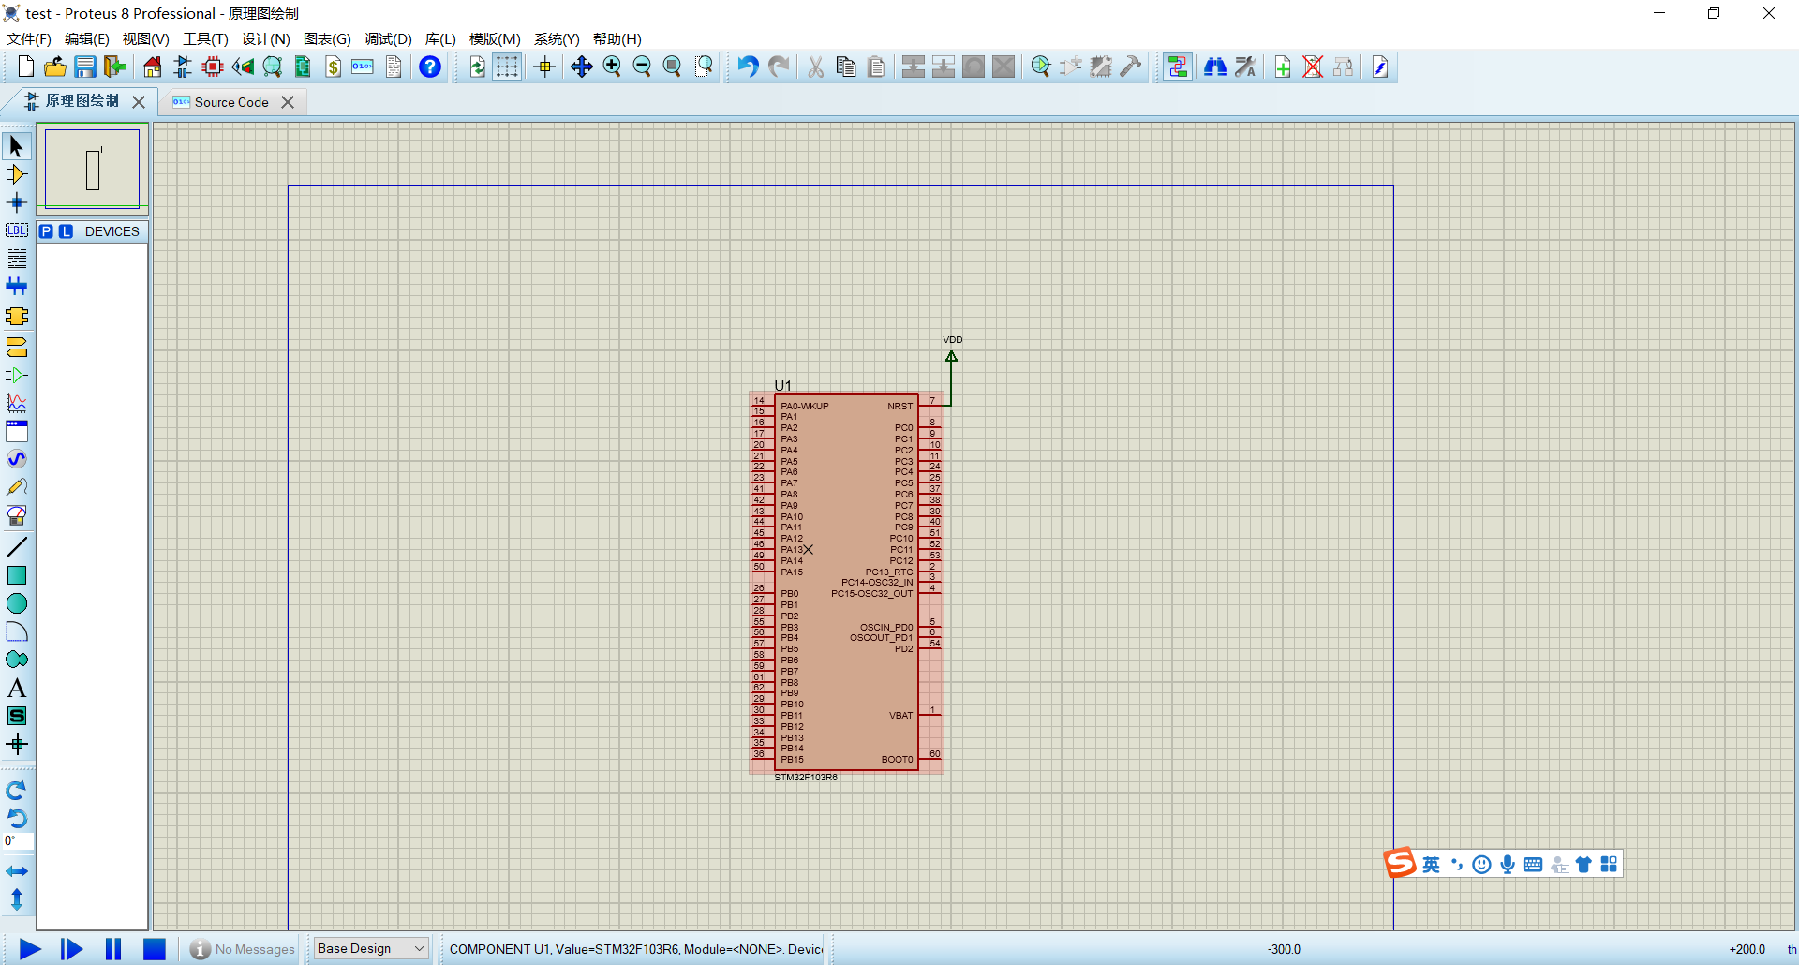Click the rotation angle input field
The height and width of the screenshot is (965, 1799).
pos(18,841)
